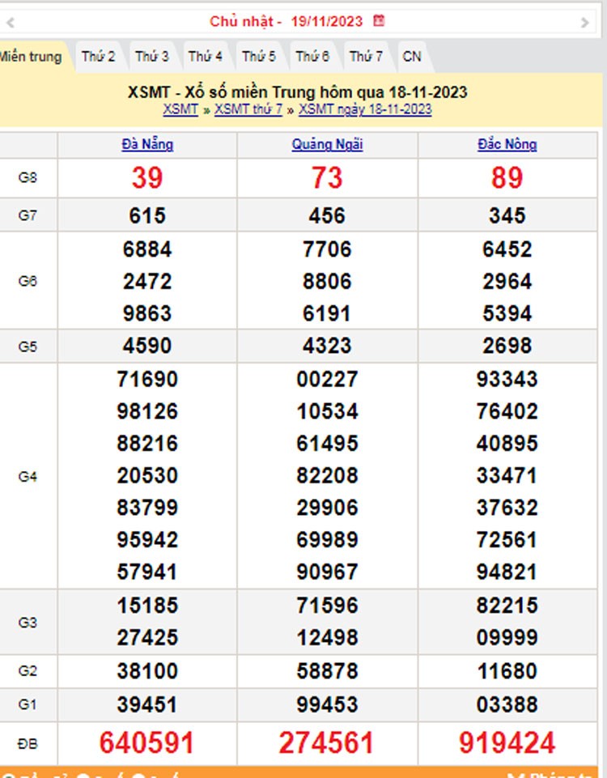Image resolution: width=607 pixels, height=778 pixels.
Task: Select G4 number 33471
Action: coord(507,476)
